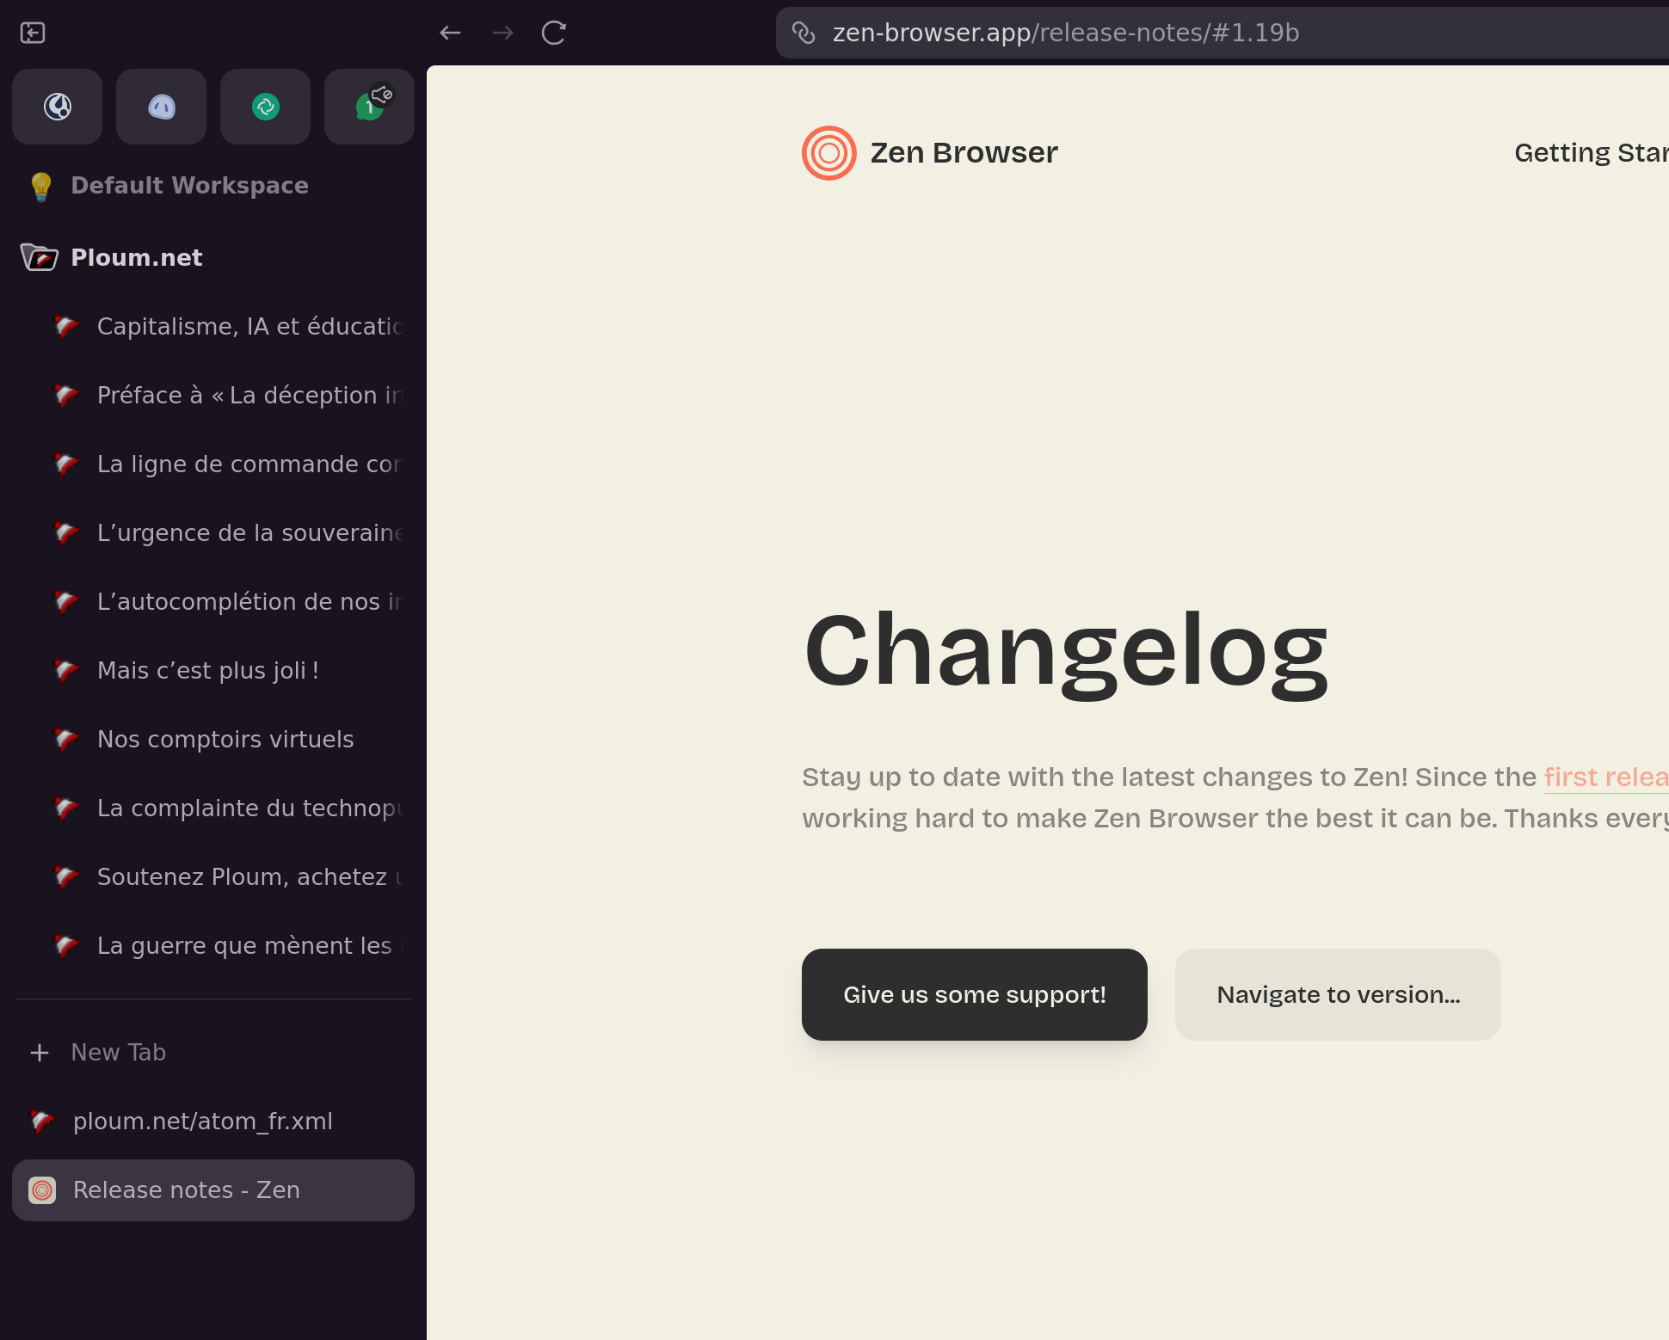This screenshot has height=1340, width=1669.
Task: Open the Default Workspace switcher
Action: point(189,186)
